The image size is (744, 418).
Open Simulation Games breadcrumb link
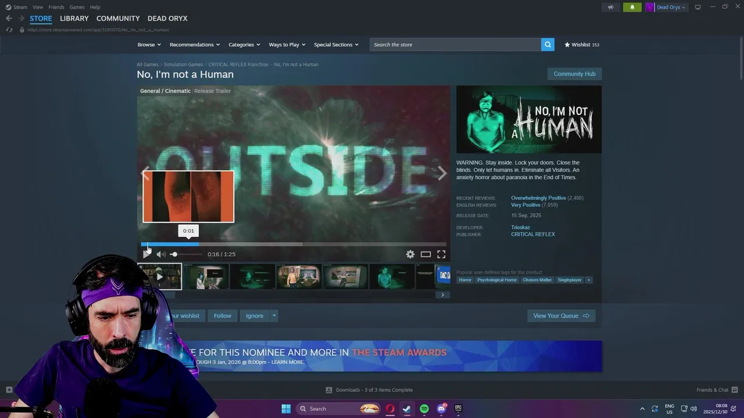(183, 64)
